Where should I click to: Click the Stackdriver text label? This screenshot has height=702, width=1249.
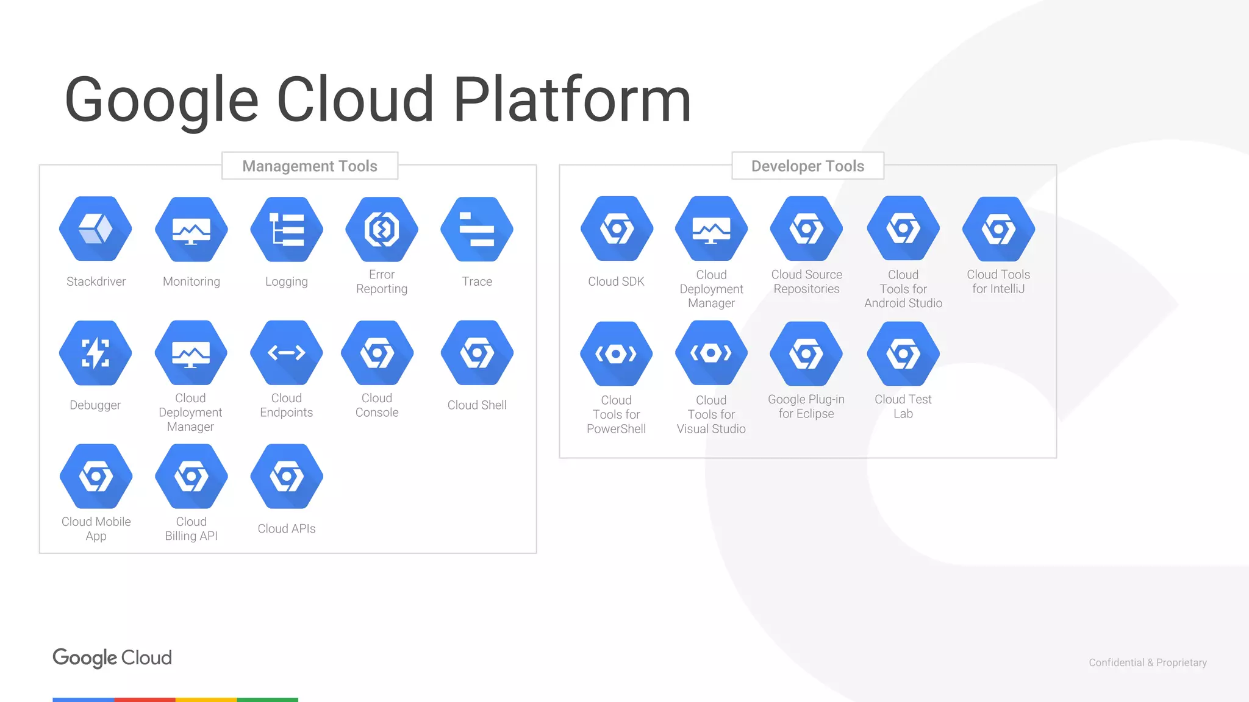pyautogui.click(x=96, y=282)
